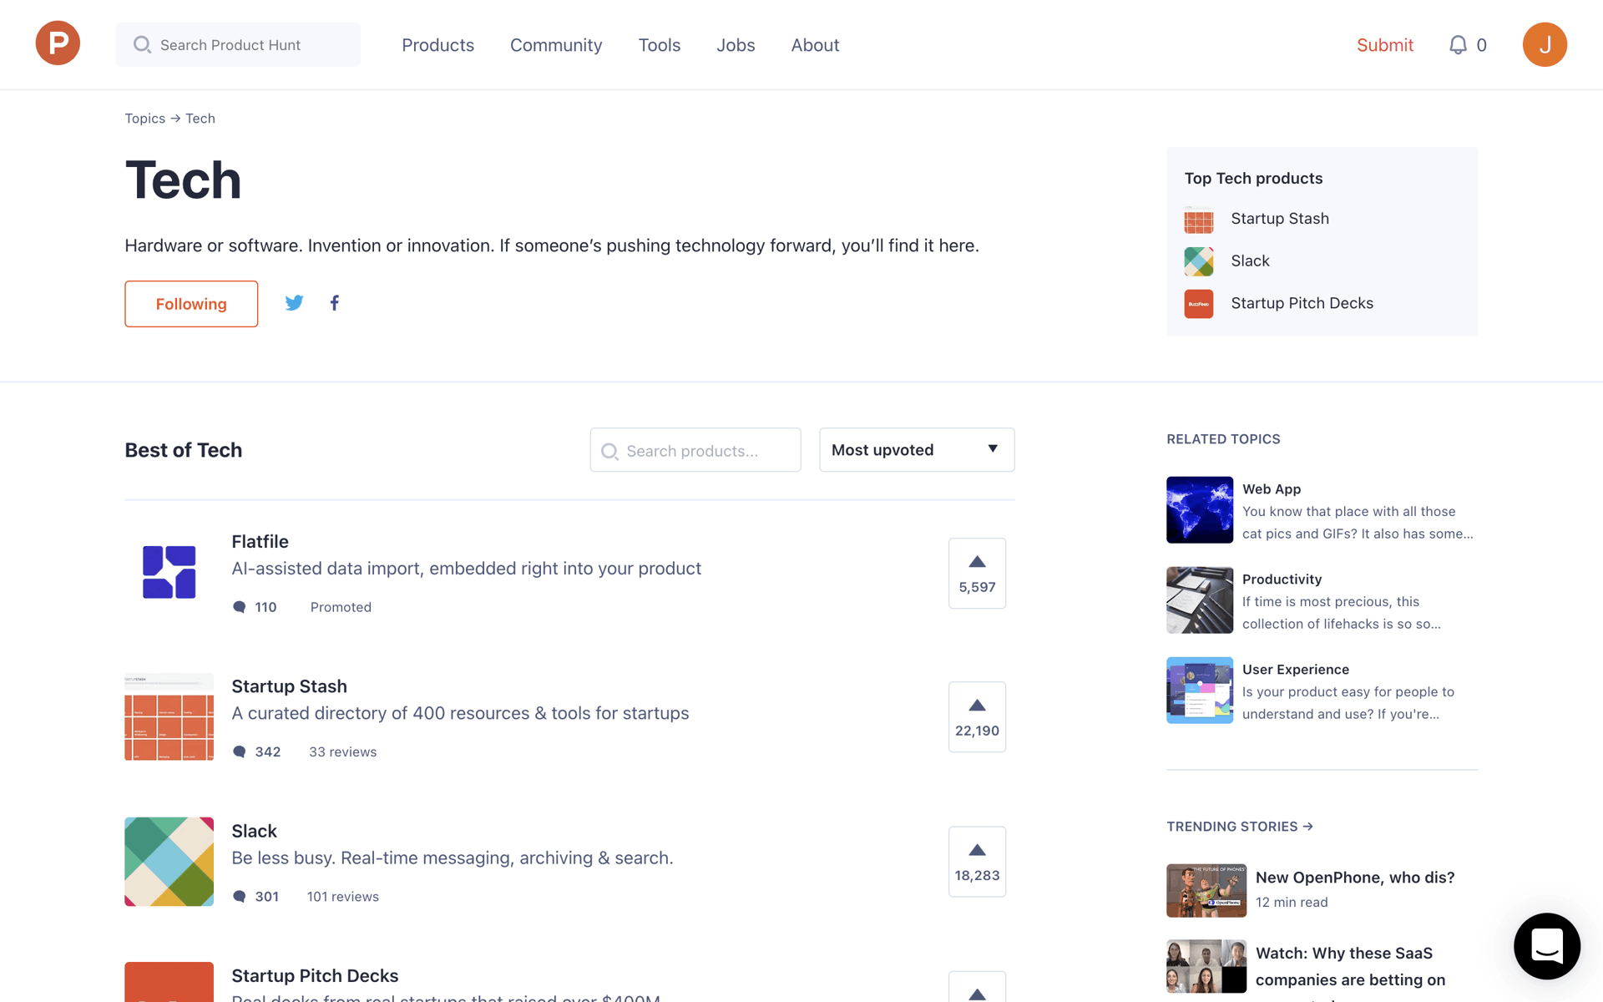Click the Submit link
Screen dimensions: 1603x1002
tap(1385, 45)
